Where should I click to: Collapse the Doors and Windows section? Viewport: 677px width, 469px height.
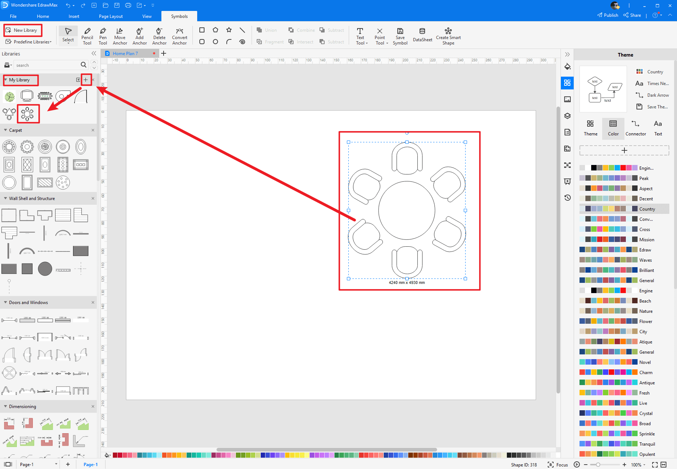coord(5,303)
